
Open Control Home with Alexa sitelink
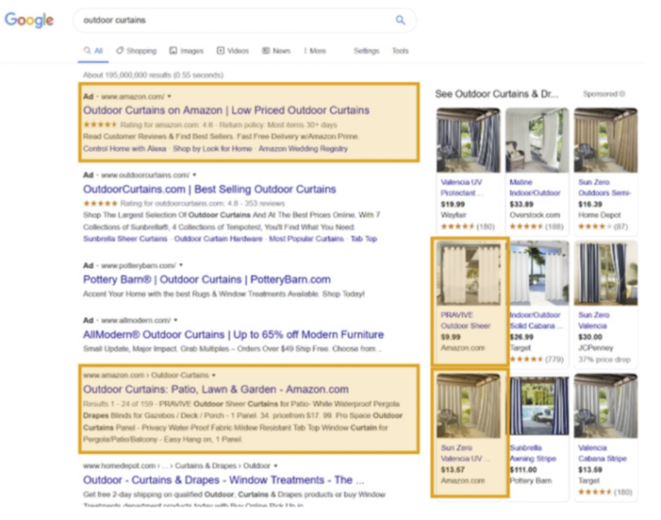pos(125,149)
